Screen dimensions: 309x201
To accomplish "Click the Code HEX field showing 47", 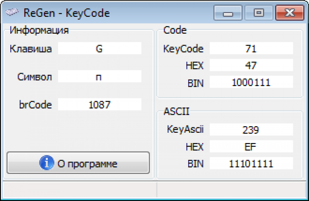I will tap(251, 65).
